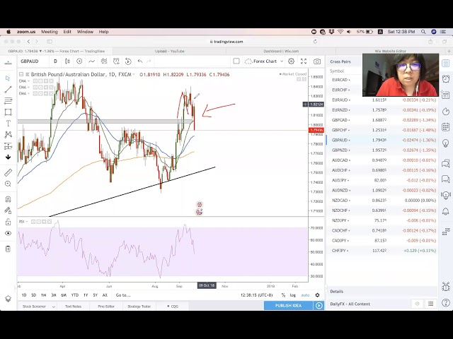Click the trash can remove drawings icon
This screenshot has width=453, height=339.
[x=8, y=249]
